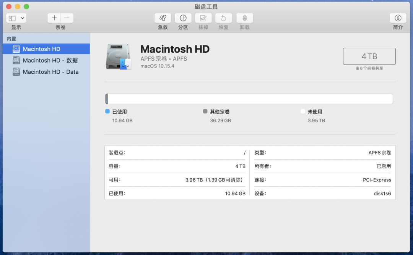Click the large hard drive Finder icon
The width and height of the screenshot is (413, 255).
coord(119,56)
